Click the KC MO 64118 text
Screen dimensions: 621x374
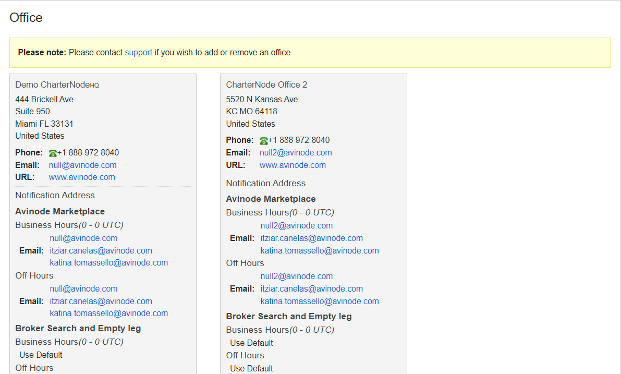pyautogui.click(x=251, y=111)
